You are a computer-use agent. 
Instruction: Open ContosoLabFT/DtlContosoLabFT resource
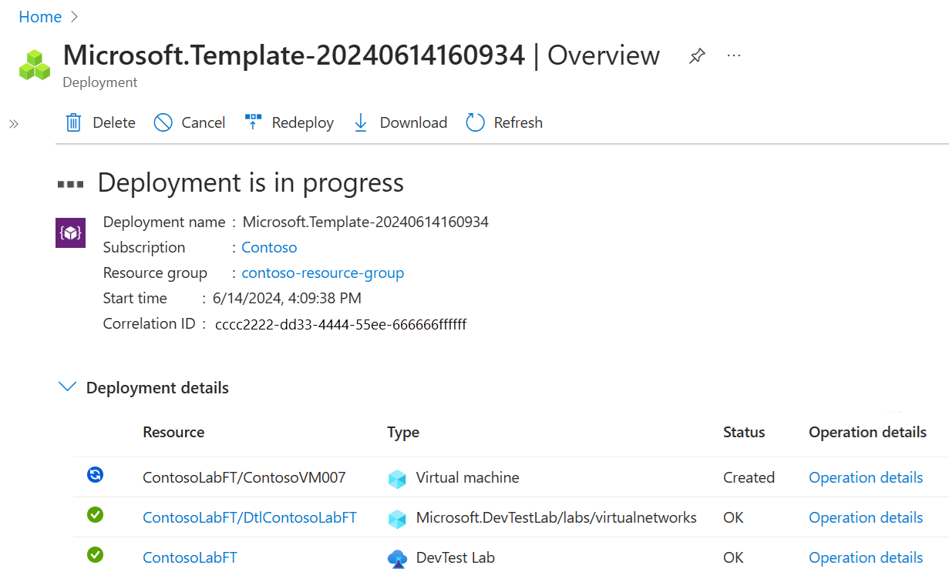click(x=250, y=518)
